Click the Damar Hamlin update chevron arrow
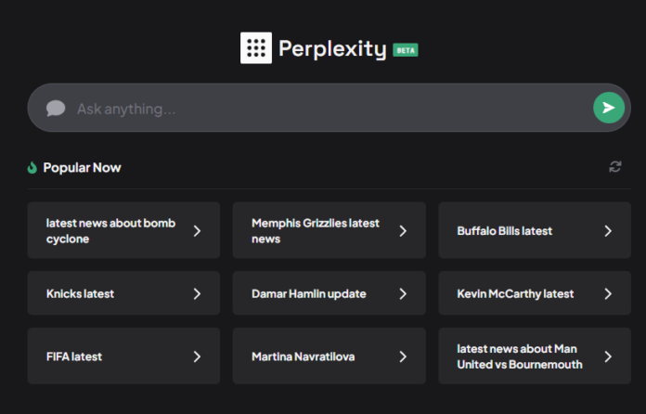Viewport: 646px width, 414px height. [x=403, y=294]
